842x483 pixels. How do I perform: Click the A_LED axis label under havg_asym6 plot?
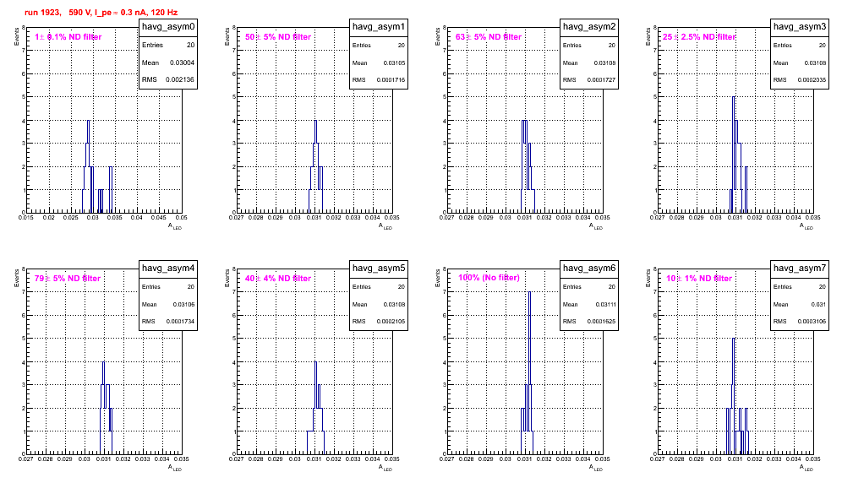(596, 468)
